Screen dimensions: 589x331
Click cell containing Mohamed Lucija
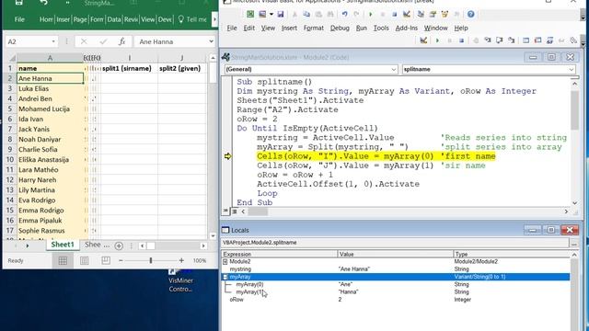[x=50, y=108]
